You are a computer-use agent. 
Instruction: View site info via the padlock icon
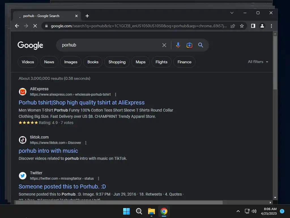coord(46,26)
